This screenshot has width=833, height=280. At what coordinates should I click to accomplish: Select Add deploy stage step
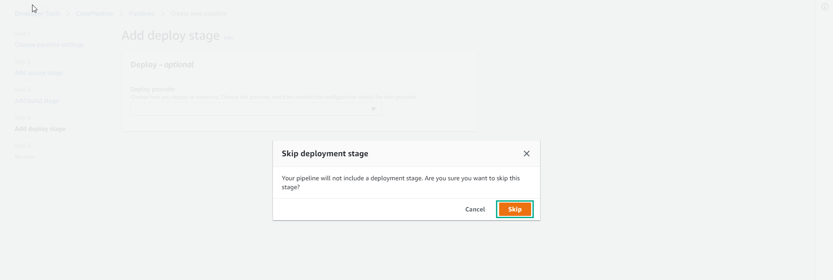coord(40,129)
